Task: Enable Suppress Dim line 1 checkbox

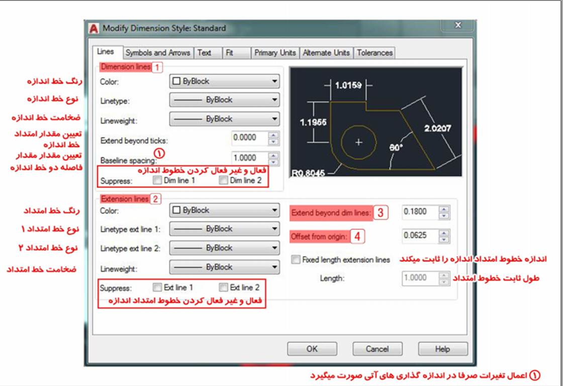Action: coord(157,180)
